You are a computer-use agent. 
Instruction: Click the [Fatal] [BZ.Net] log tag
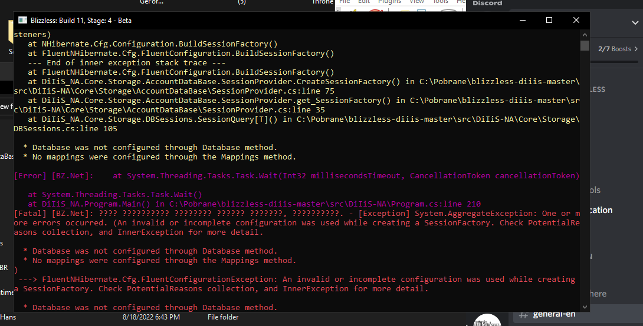pyautogui.click(x=54, y=214)
